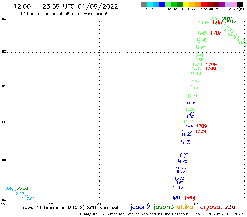The height and width of the screenshot is (217, 247).
Task: Click the blue wave height value 11.35
Action: 186,134
